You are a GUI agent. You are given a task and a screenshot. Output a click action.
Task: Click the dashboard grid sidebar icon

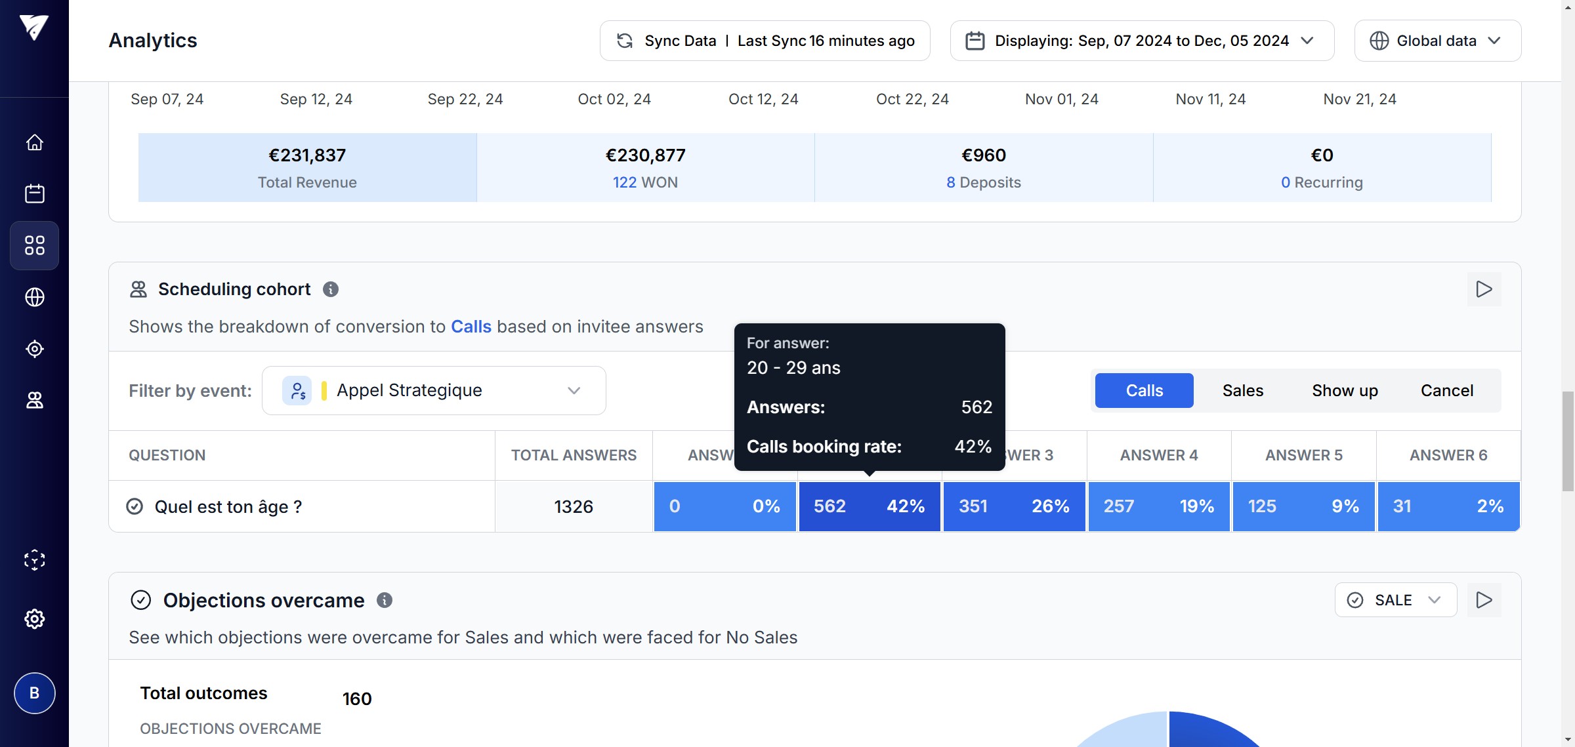(x=34, y=245)
